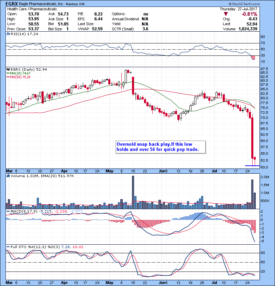
Task: Click the Bid price 51.05
Action: point(63,24)
